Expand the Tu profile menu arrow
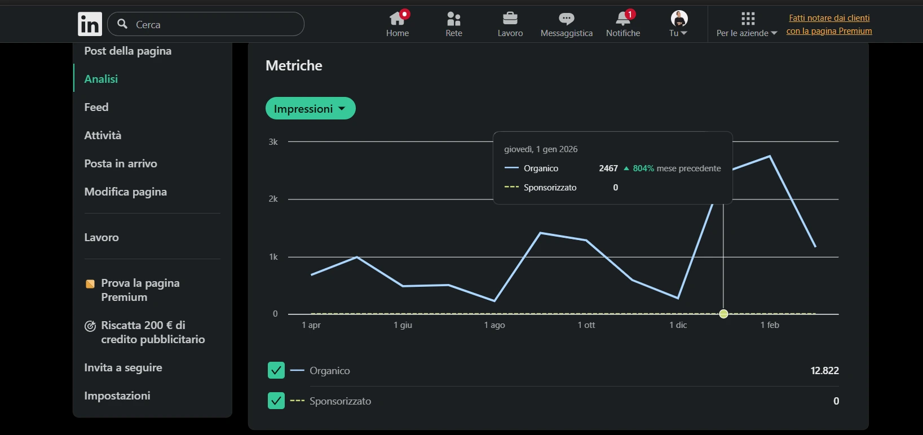 click(x=684, y=33)
